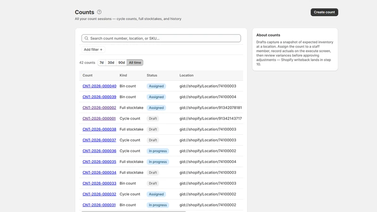Click In progress badge for CNT-2026-000035
377x212 pixels.
point(158,162)
